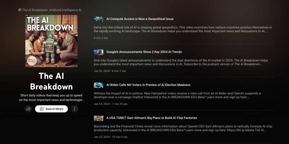Open The AI Breakdown robot cover art
The image size is (289, 144).
pyautogui.click(x=51, y=41)
